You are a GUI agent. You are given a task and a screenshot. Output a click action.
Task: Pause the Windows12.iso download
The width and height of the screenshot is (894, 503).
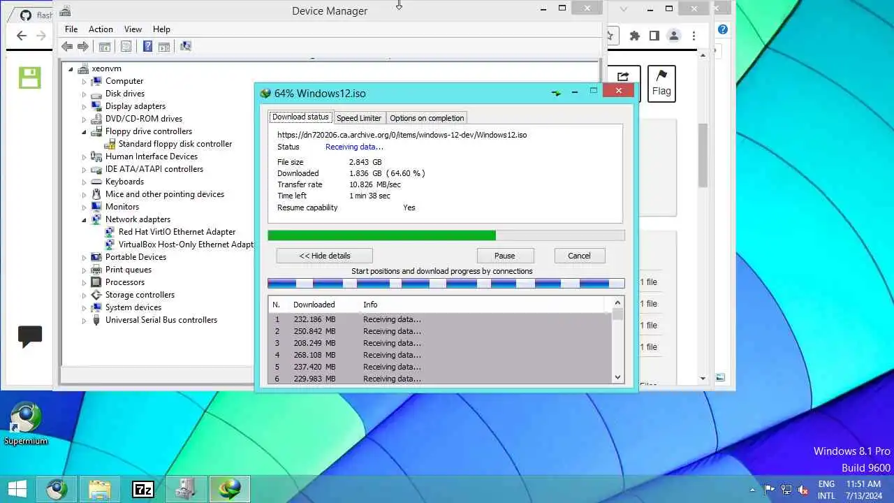(505, 256)
